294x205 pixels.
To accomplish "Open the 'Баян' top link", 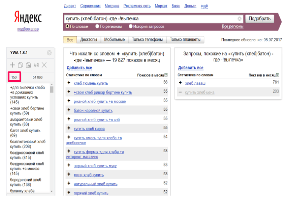I will [176, 6].
